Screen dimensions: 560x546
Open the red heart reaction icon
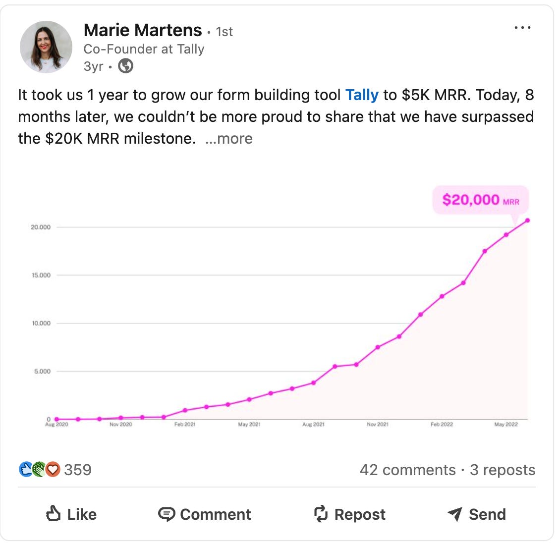[53, 470]
